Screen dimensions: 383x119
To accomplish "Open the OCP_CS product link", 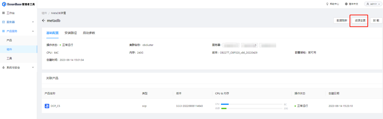I will [x=55, y=106].
